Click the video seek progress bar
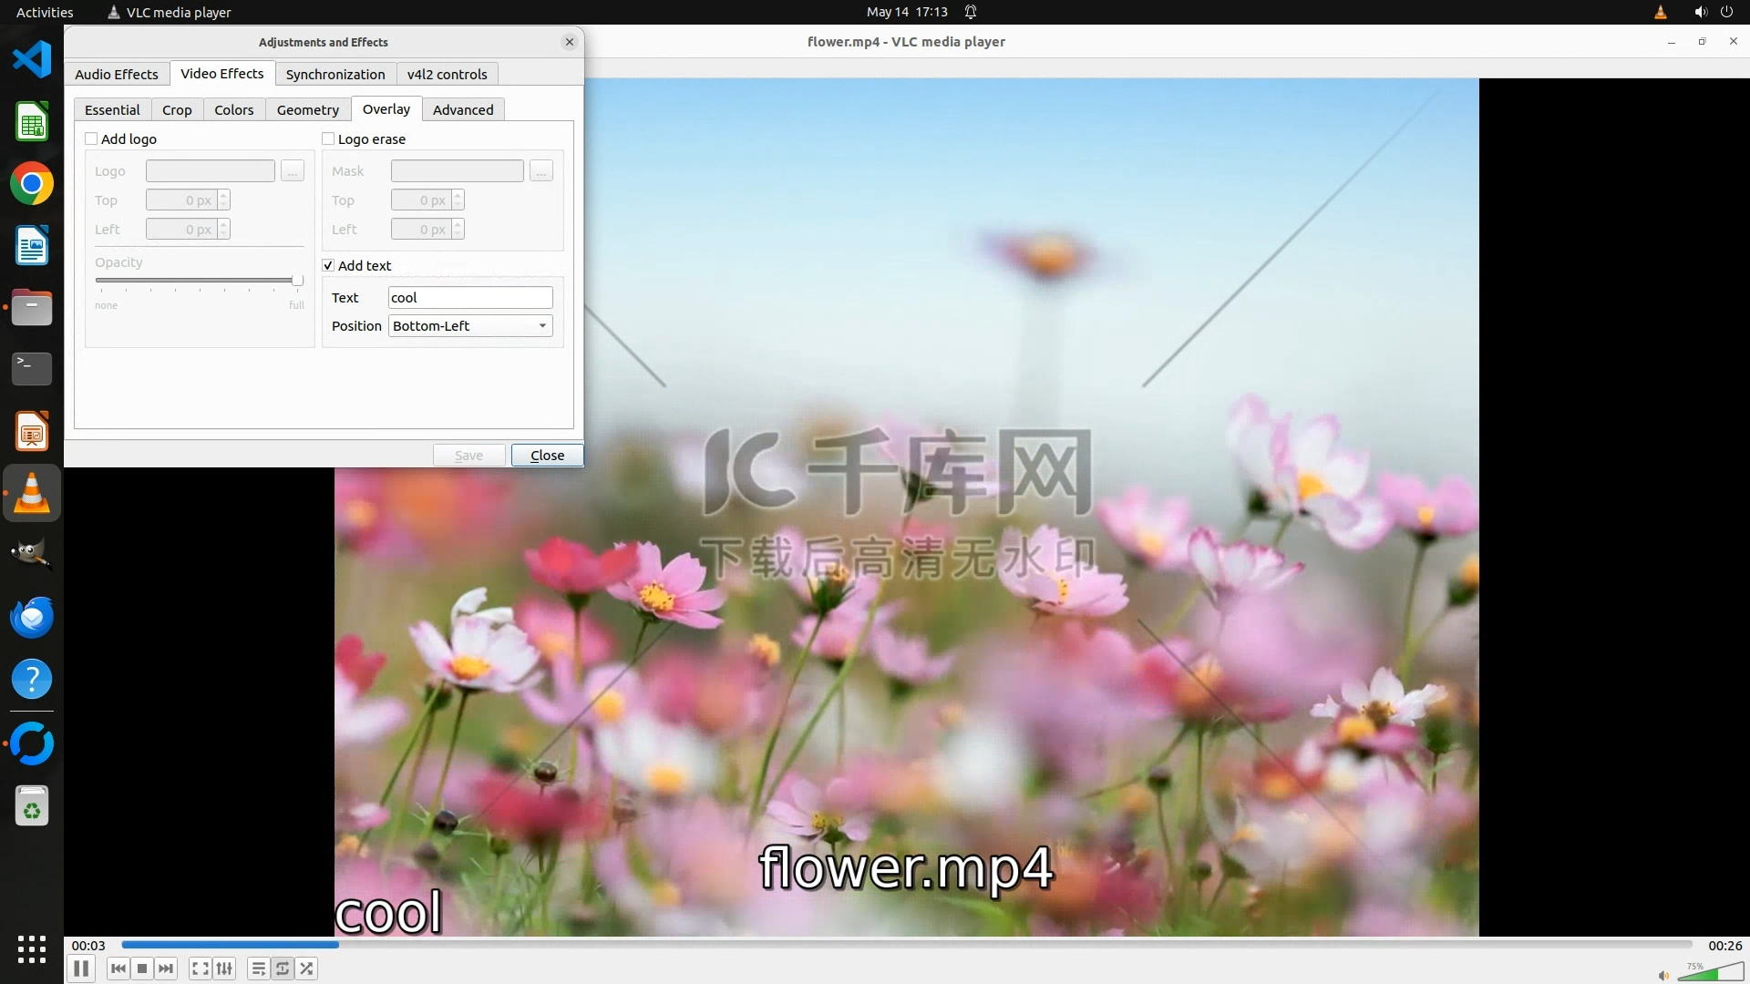The width and height of the screenshot is (1750, 984). coord(906,945)
